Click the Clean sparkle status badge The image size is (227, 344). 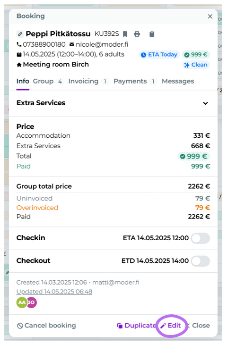(x=196, y=65)
